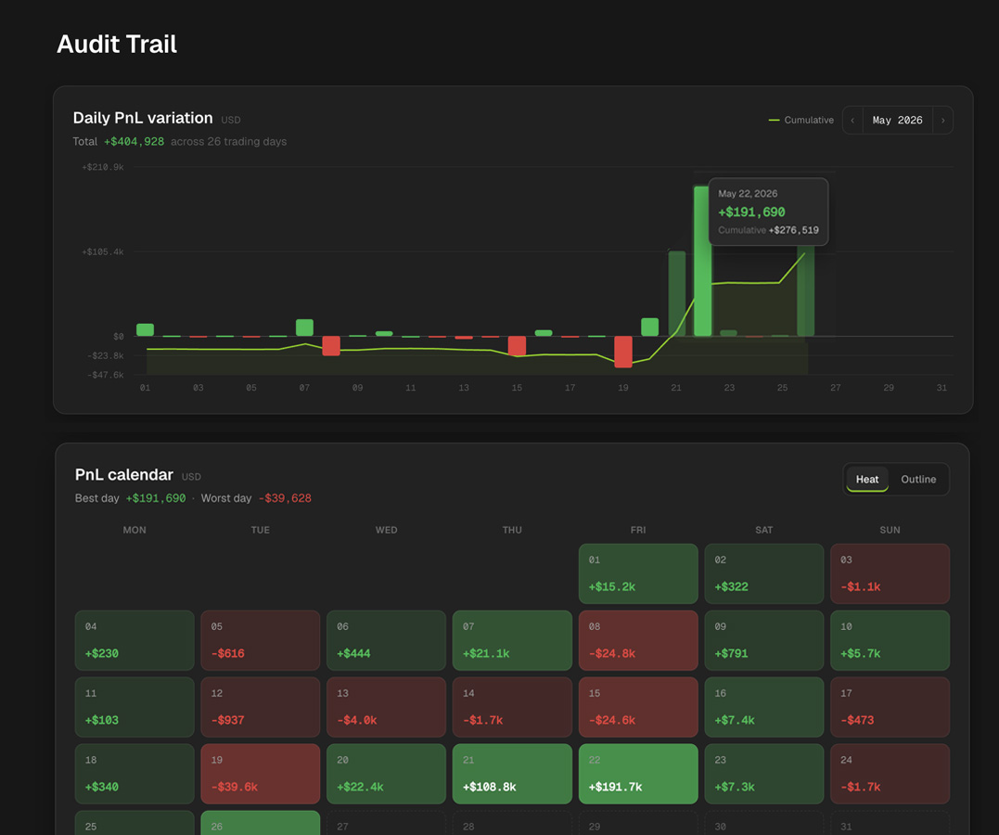Open calendar day 09 with +$791

click(764, 640)
